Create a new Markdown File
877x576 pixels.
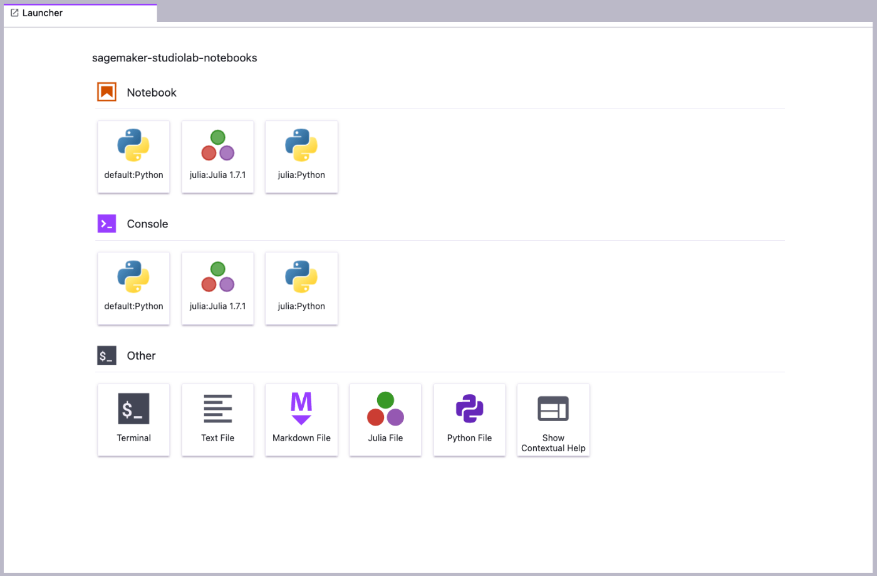pos(301,420)
